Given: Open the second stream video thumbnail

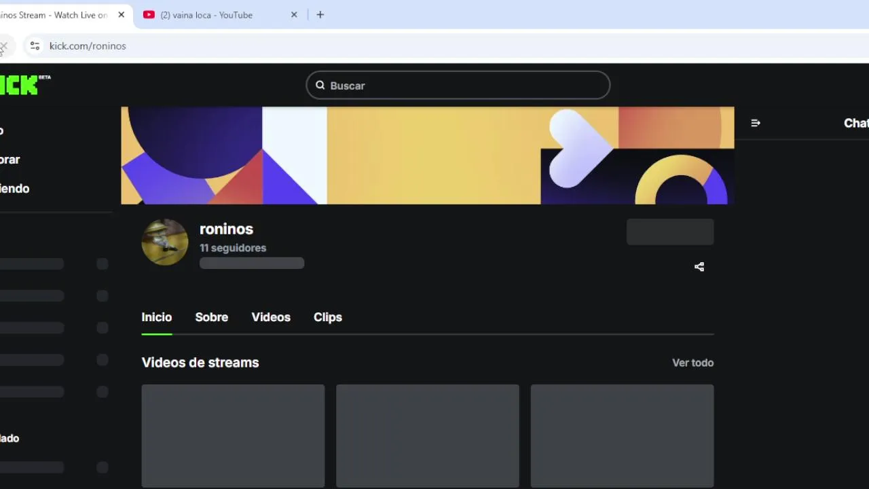Looking at the screenshot, I should 428,436.
